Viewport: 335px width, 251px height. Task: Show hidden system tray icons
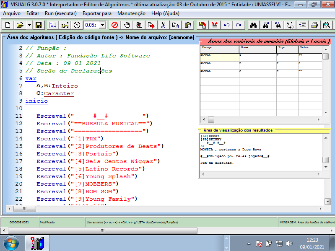pos(249,243)
